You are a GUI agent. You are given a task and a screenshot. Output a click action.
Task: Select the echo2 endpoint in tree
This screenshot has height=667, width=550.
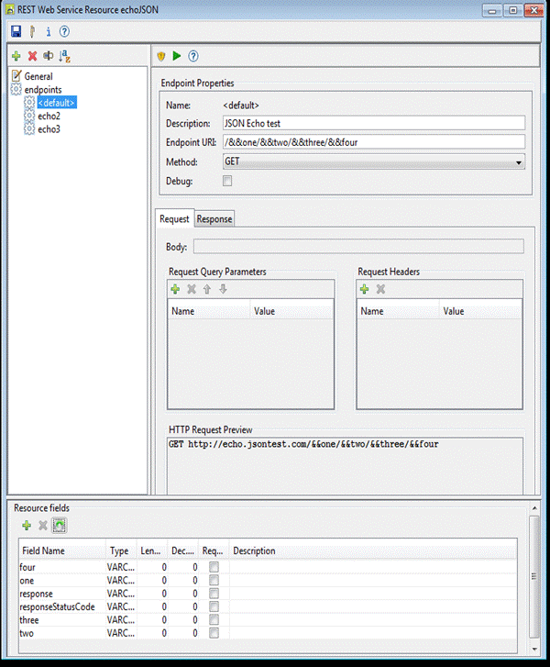49,117
